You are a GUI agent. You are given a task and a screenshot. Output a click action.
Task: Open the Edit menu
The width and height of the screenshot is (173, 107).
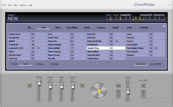pyautogui.click(x=10, y=5)
